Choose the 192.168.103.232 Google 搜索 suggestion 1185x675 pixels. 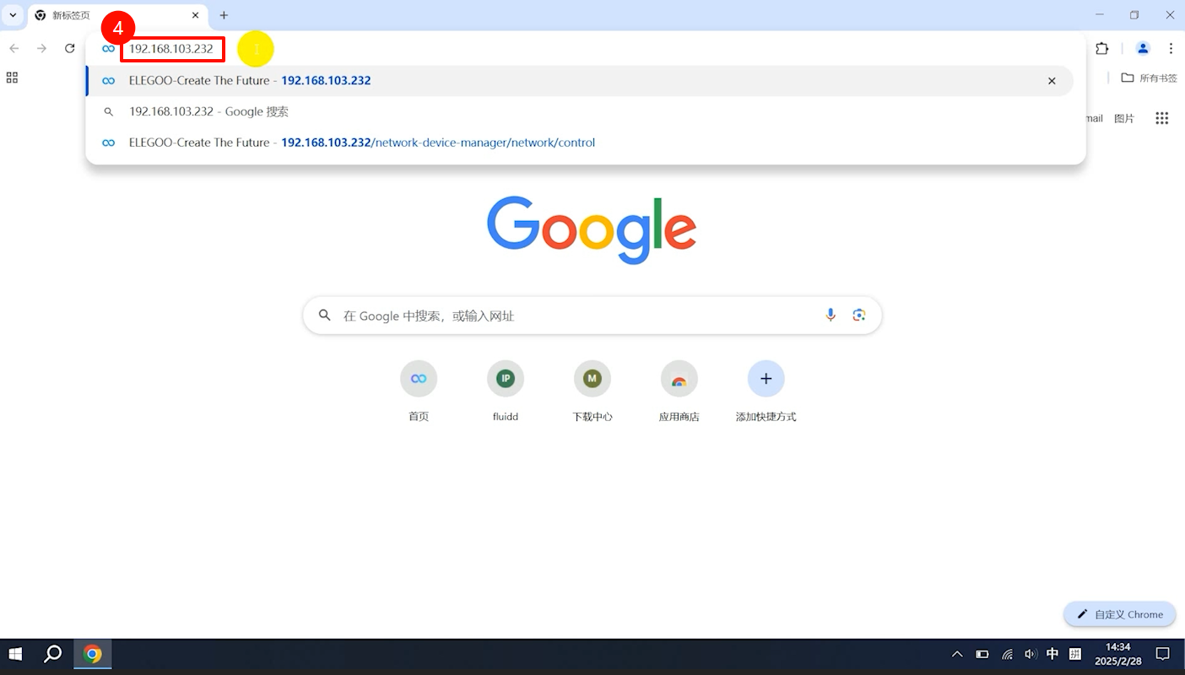(208, 111)
